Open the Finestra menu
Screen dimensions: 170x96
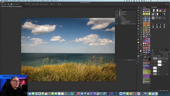click(52, 1)
